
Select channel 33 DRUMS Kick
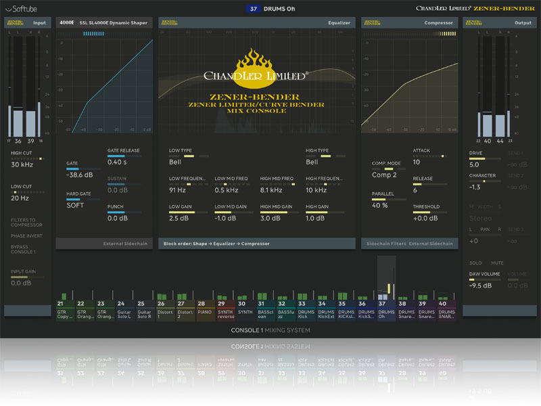point(306,310)
